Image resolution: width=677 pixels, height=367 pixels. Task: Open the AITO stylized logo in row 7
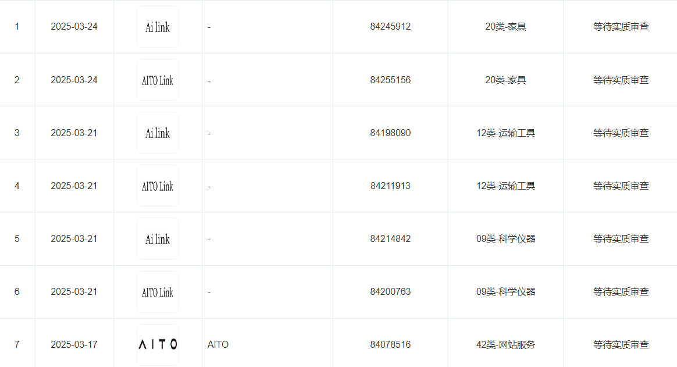[158, 344]
